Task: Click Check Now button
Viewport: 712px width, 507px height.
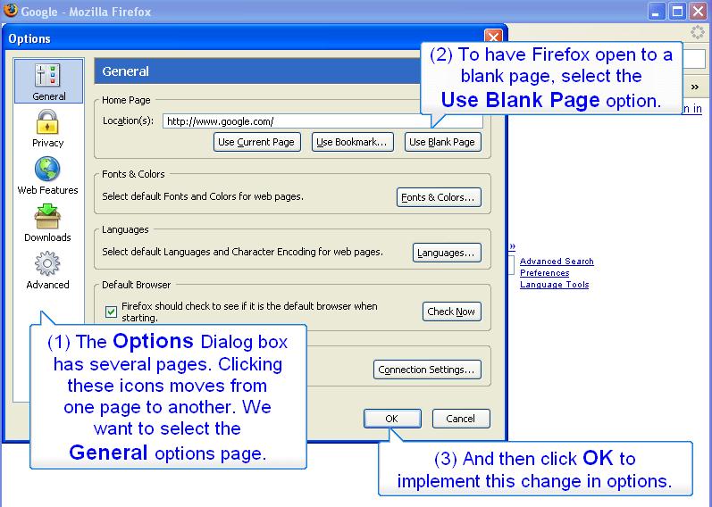Action: pyautogui.click(x=451, y=312)
